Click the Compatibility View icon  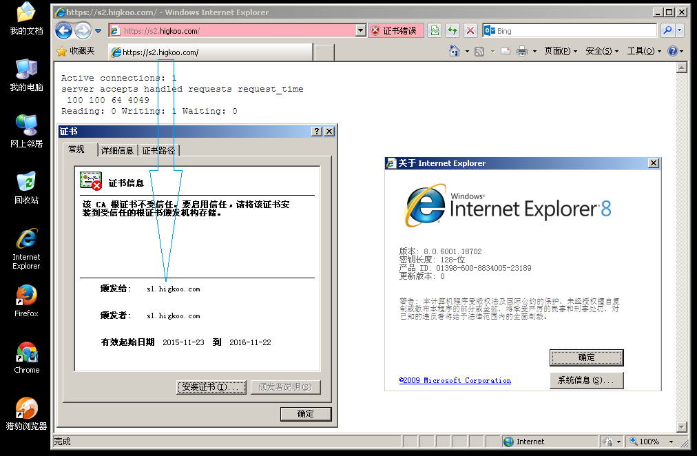tap(435, 30)
